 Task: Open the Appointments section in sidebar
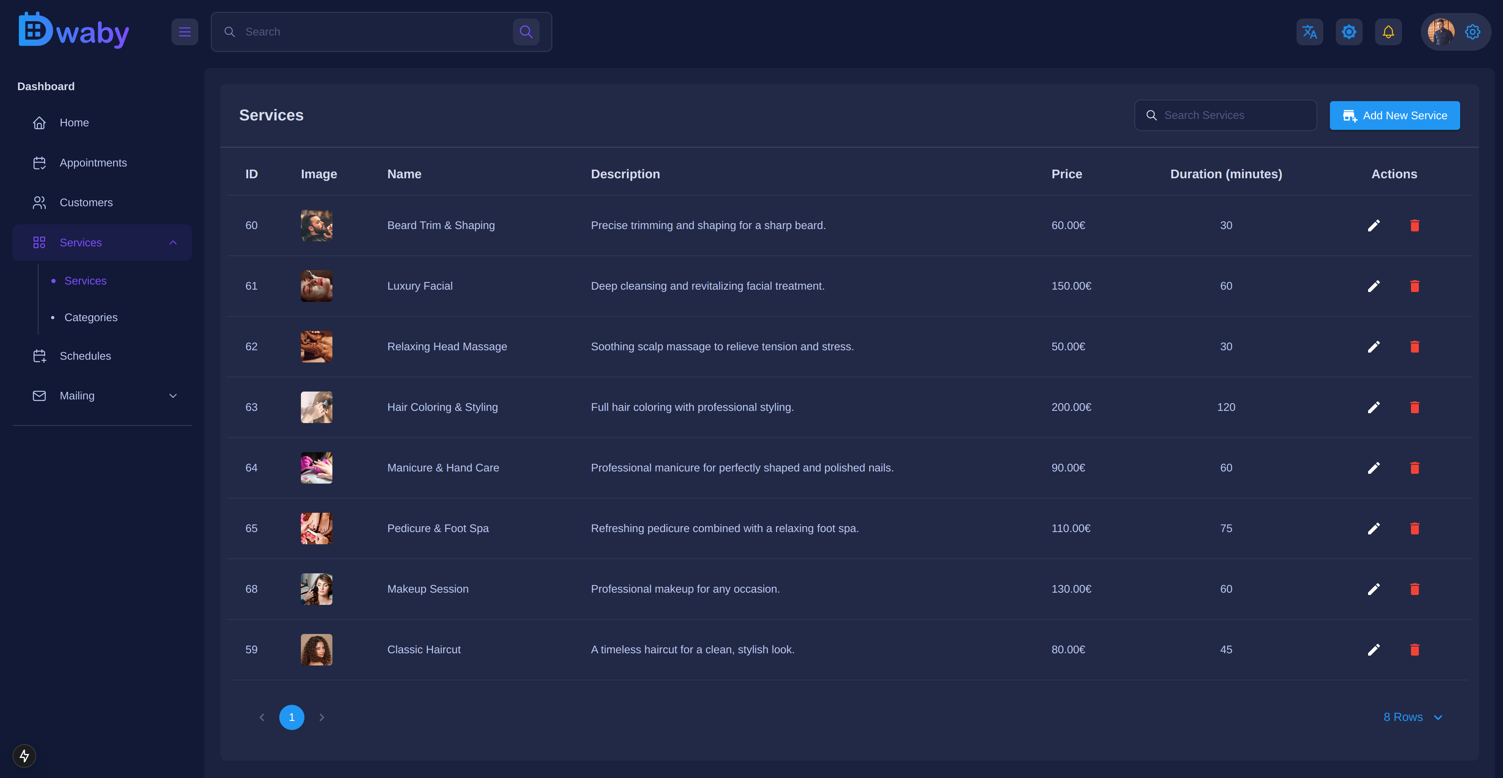[93, 162]
